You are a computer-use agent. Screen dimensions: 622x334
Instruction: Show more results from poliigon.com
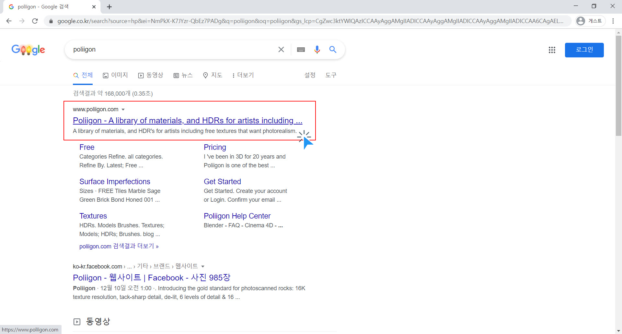[x=119, y=246]
